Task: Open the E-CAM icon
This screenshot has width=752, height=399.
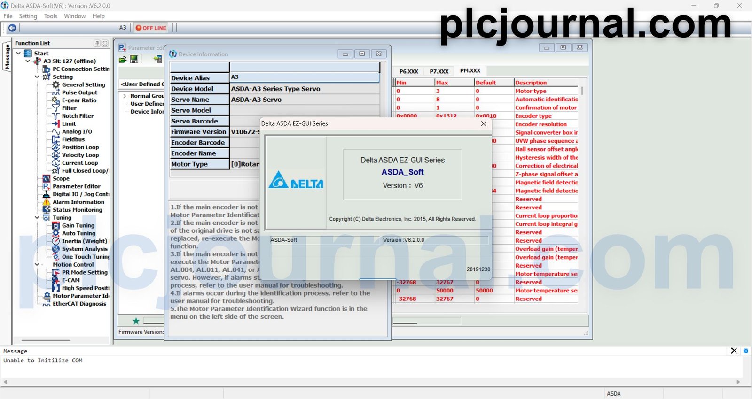Action: [56, 280]
